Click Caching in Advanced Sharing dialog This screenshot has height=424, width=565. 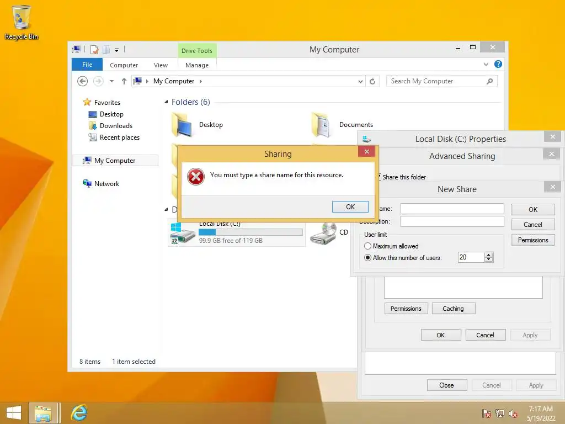tap(454, 309)
